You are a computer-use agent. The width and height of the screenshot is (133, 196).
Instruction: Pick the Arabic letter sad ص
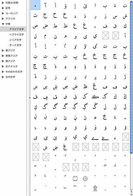click(35, 26)
